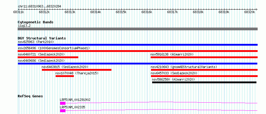Image resolution: width=266 pixels, height=114 pixels.
Task: Click the 68317k ruler tick label
Action: click(172, 12)
